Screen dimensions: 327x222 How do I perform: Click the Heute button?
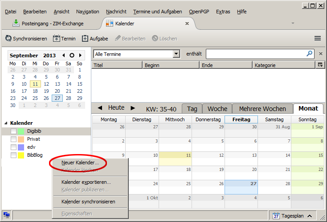click(116, 108)
